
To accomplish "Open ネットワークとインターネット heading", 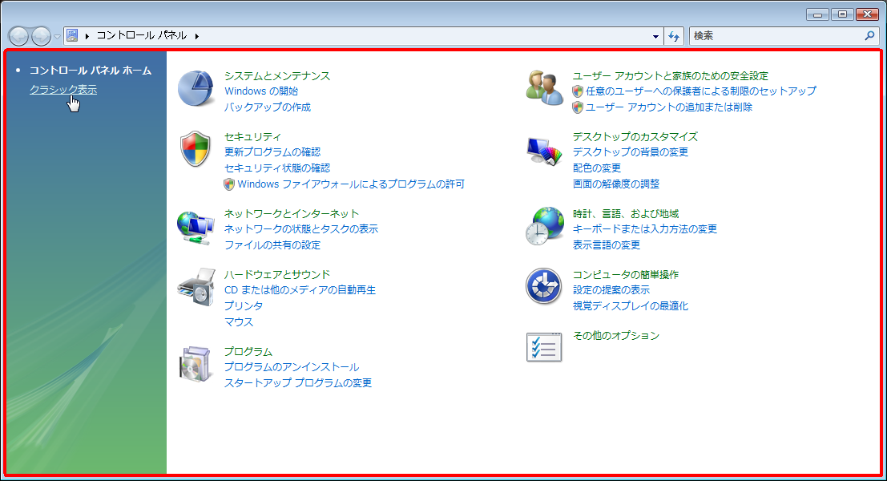I will (x=292, y=214).
